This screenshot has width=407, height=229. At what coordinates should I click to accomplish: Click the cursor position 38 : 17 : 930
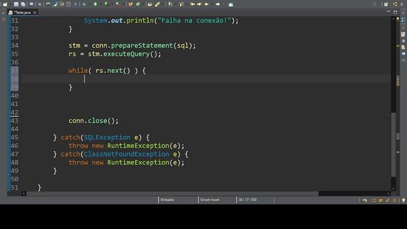(x=247, y=200)
